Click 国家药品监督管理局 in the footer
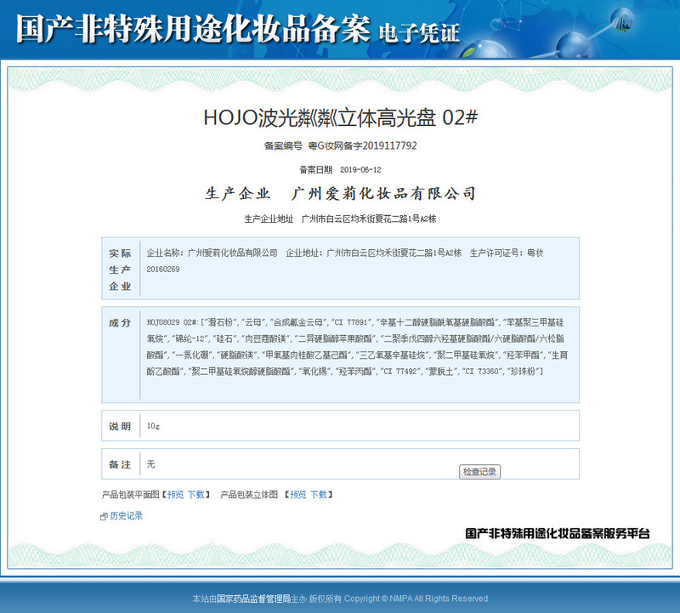 [x=253, y=599]
